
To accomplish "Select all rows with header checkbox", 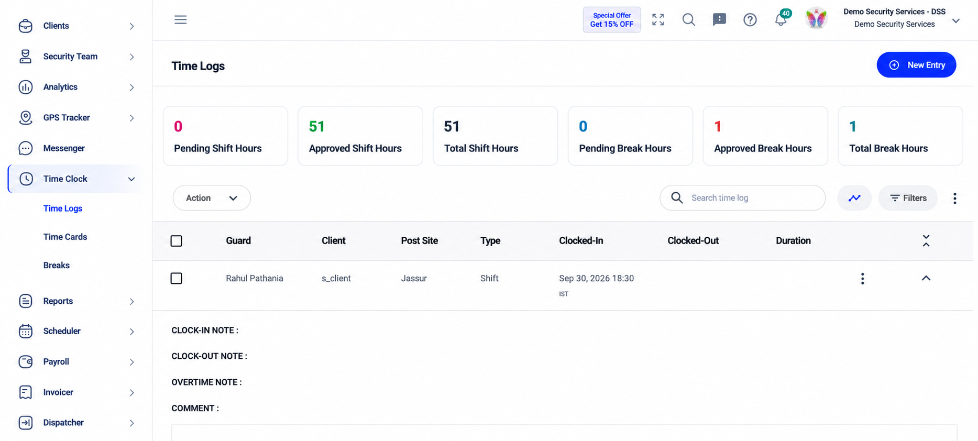I will 177,241.
